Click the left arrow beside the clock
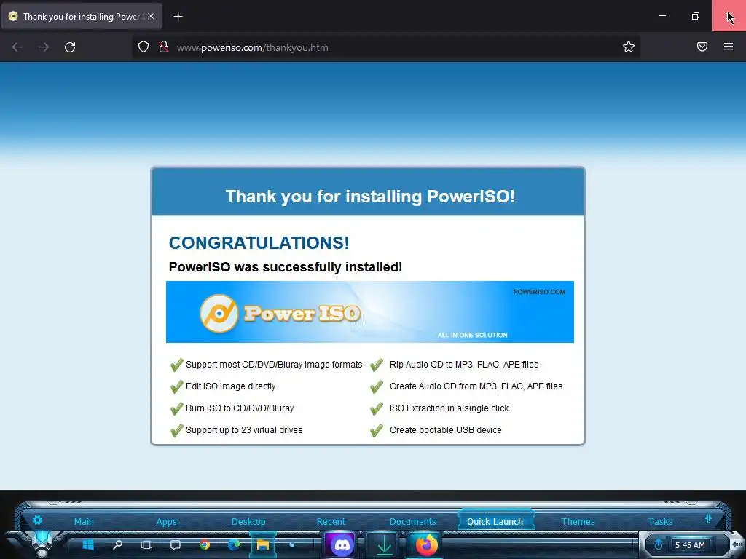The height and width of the screenshot is (559, 746). (737, 544)
